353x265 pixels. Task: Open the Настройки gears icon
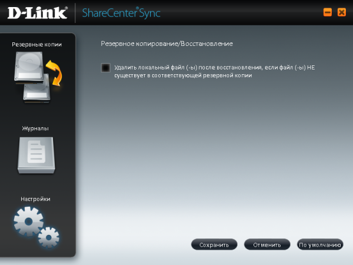click(x=36, y=227)
